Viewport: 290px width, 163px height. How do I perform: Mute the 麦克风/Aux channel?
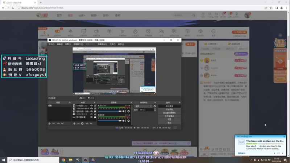(124, 111)
